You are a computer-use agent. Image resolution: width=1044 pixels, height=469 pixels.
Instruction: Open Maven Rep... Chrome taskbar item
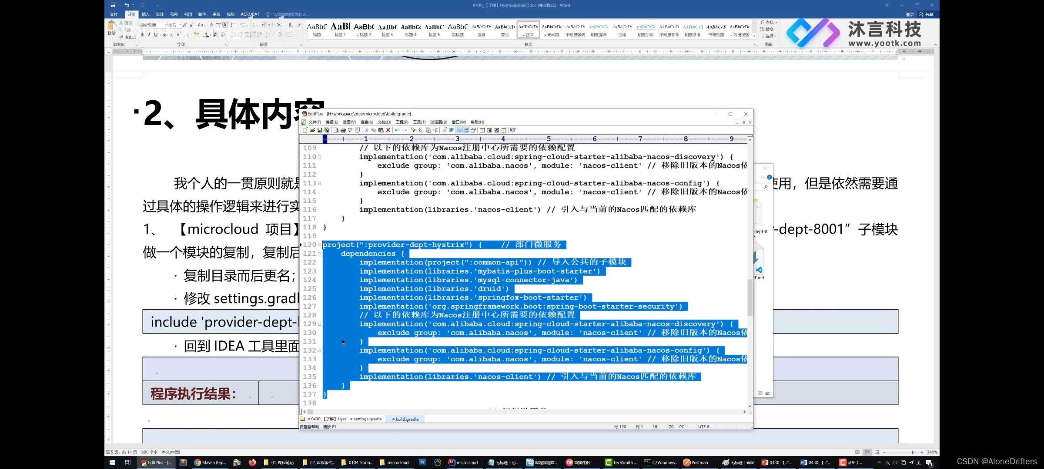[x=210, y=462]
